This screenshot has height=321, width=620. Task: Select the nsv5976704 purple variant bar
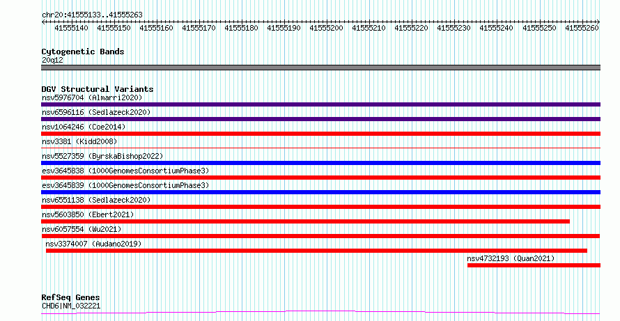(320, 104)
